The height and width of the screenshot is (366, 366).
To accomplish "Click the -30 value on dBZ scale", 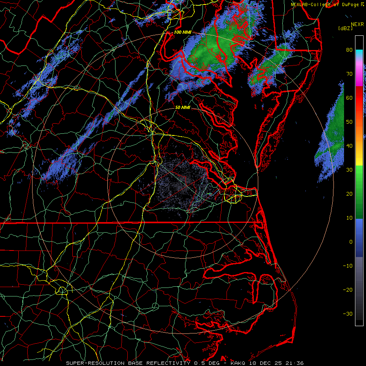I will tap(348, 314).
